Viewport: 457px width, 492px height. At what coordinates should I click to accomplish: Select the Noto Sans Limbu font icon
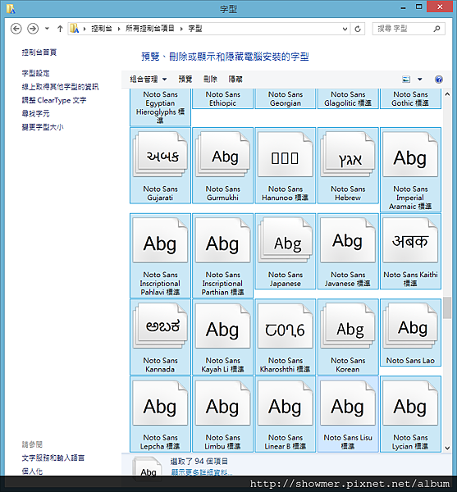222,403
